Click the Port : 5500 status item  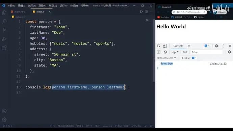122,126
